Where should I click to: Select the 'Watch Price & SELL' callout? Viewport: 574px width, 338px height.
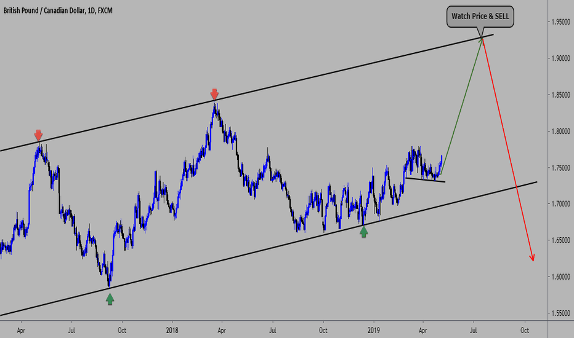point(480,17)
